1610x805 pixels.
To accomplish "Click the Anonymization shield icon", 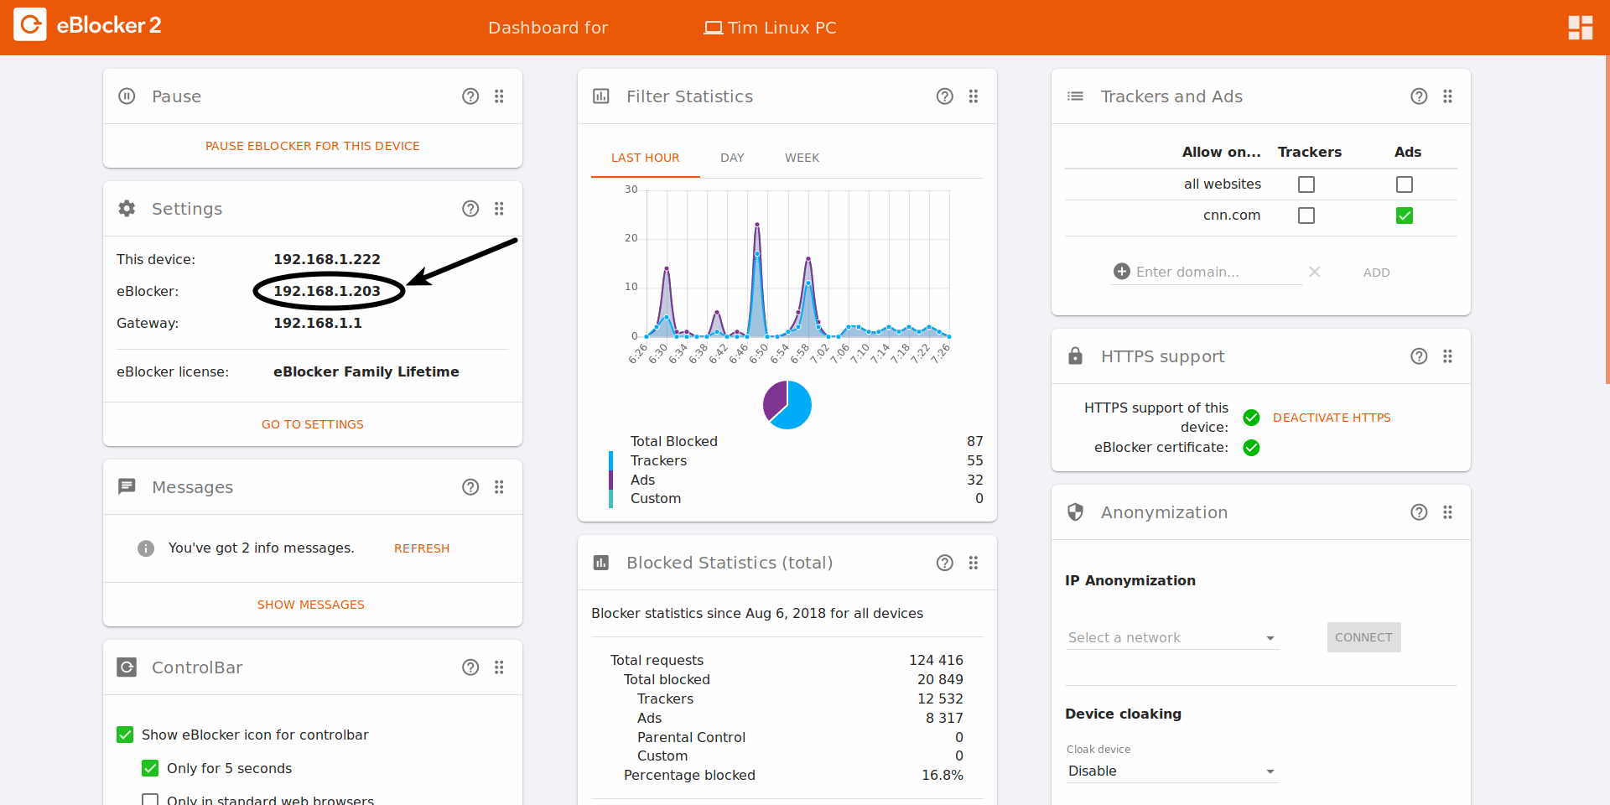I will [x=1076, y=512].
